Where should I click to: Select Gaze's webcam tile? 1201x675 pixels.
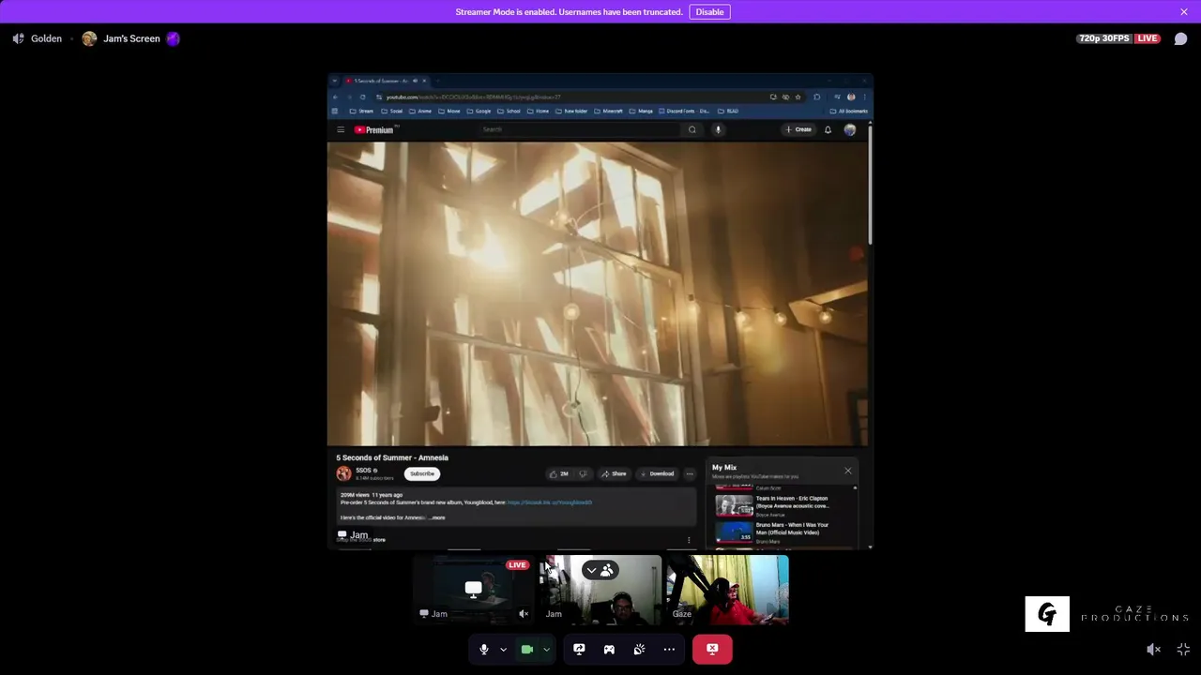727,589
